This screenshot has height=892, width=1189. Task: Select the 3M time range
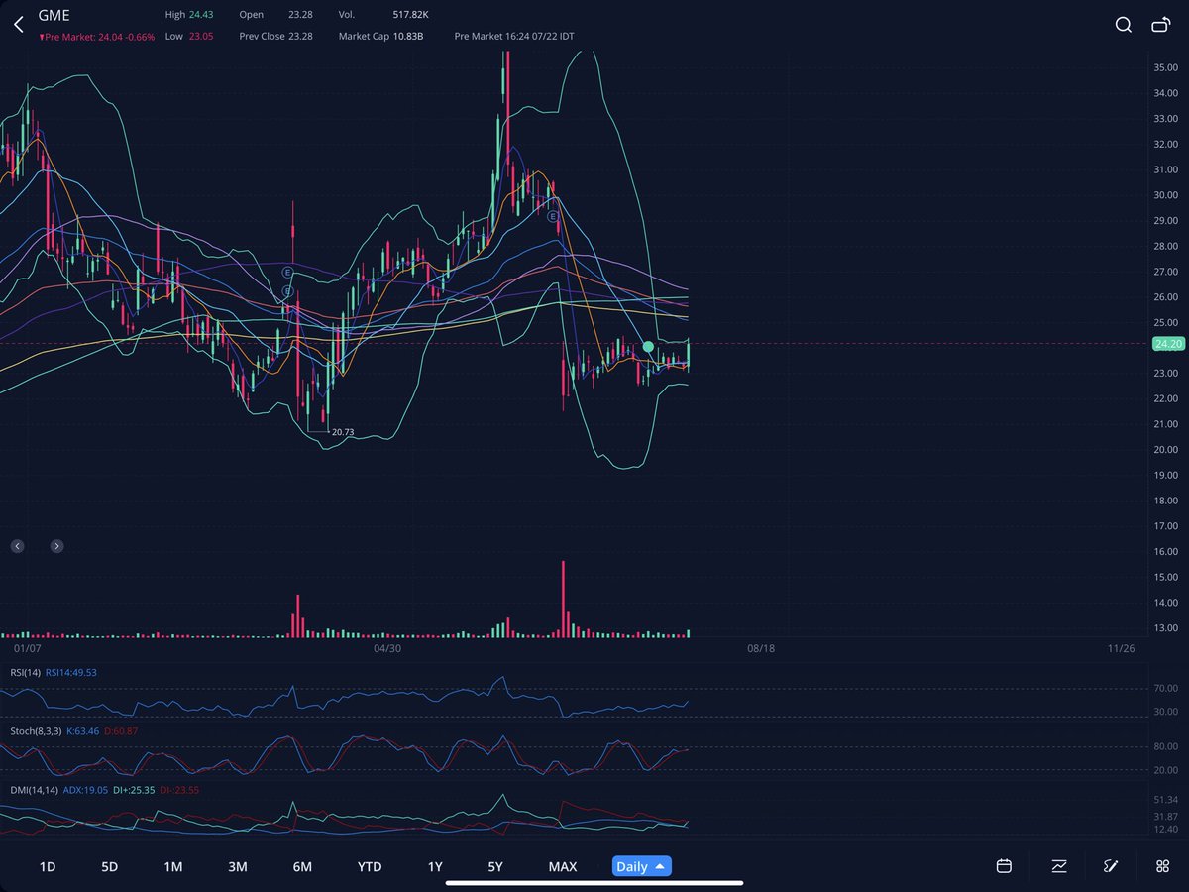238,866
